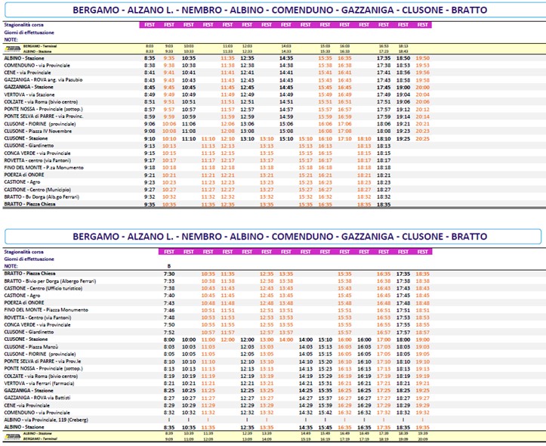
Task: Click the B note under the FEST header
Action: (x=169, y=266)
